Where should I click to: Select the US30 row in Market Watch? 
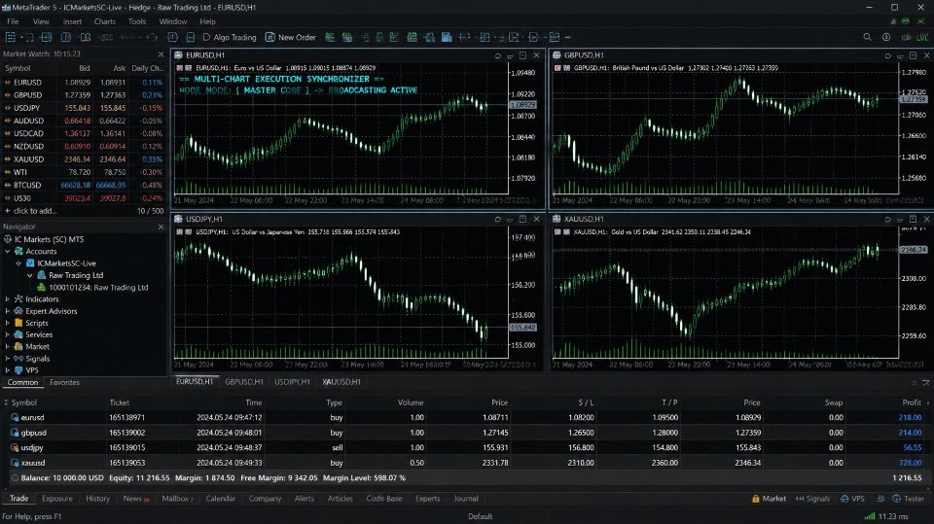click(84, 197)
